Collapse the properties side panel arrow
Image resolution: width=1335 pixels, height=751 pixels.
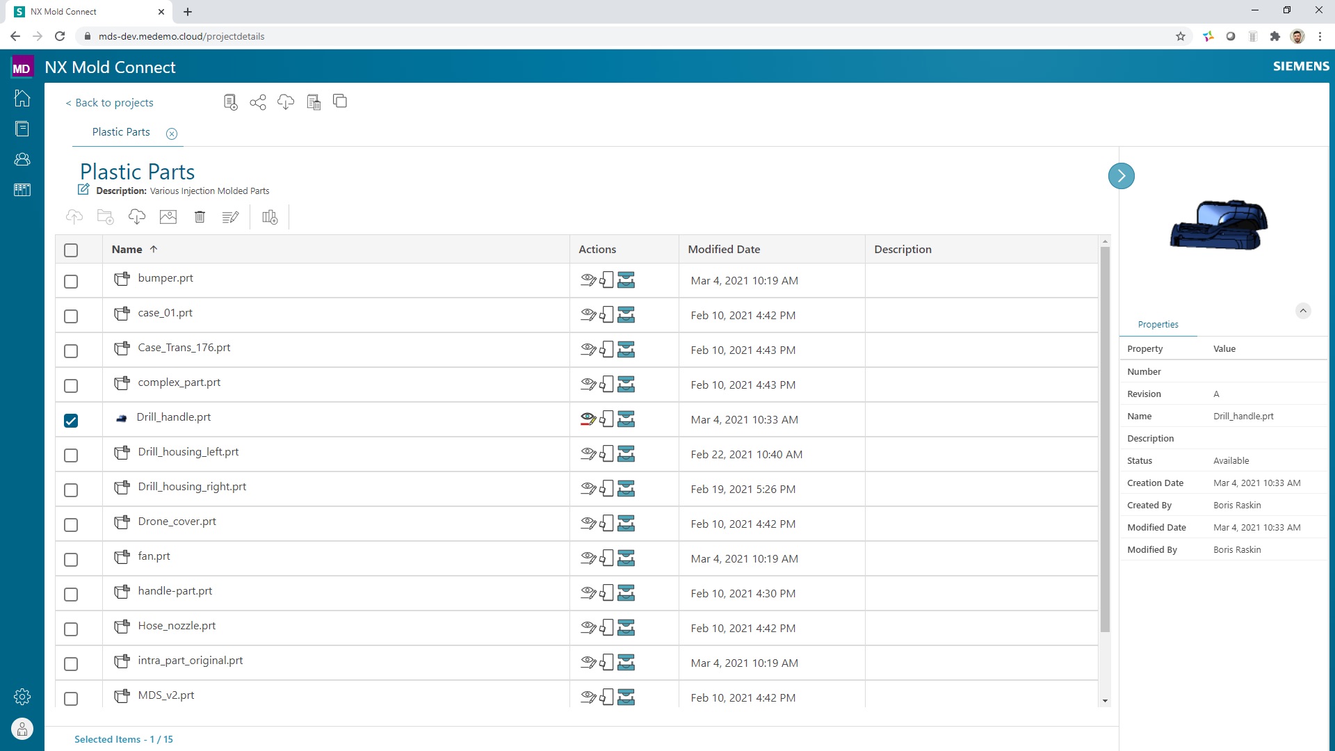[x=1122, y=176]
